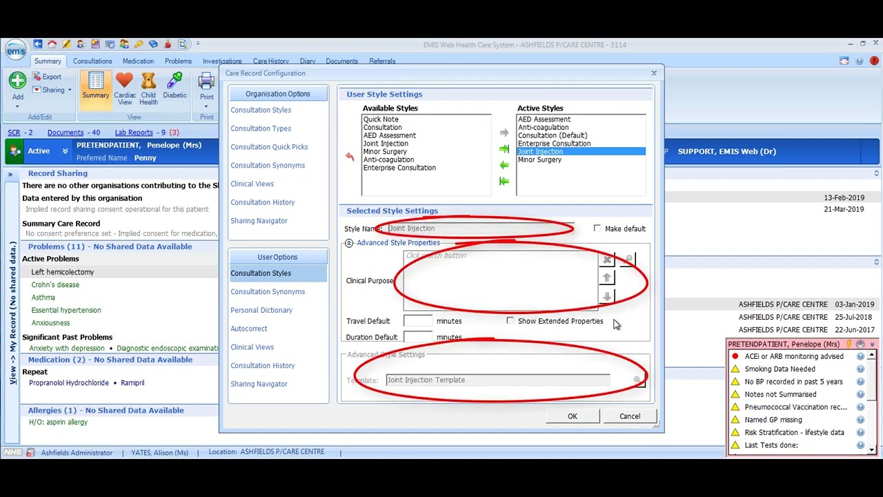Switch to the Problems ribbon tab
Viewport: 883px width, 497px height.
[x=178, y=61]
